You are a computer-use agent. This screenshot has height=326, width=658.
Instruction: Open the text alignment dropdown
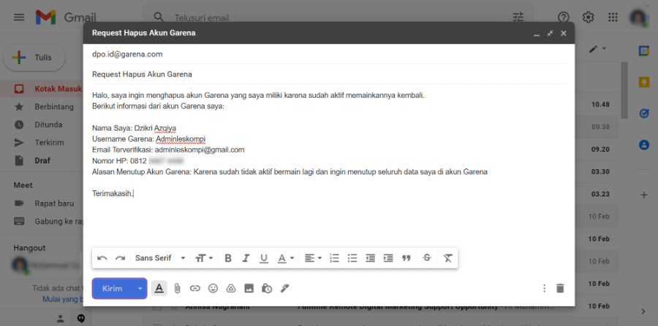tap(313, 258)
